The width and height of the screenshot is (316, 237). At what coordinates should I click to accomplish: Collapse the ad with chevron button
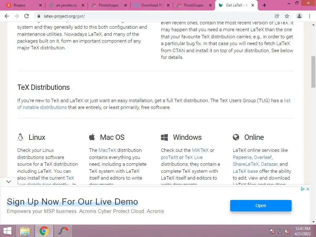coord(9,181)
